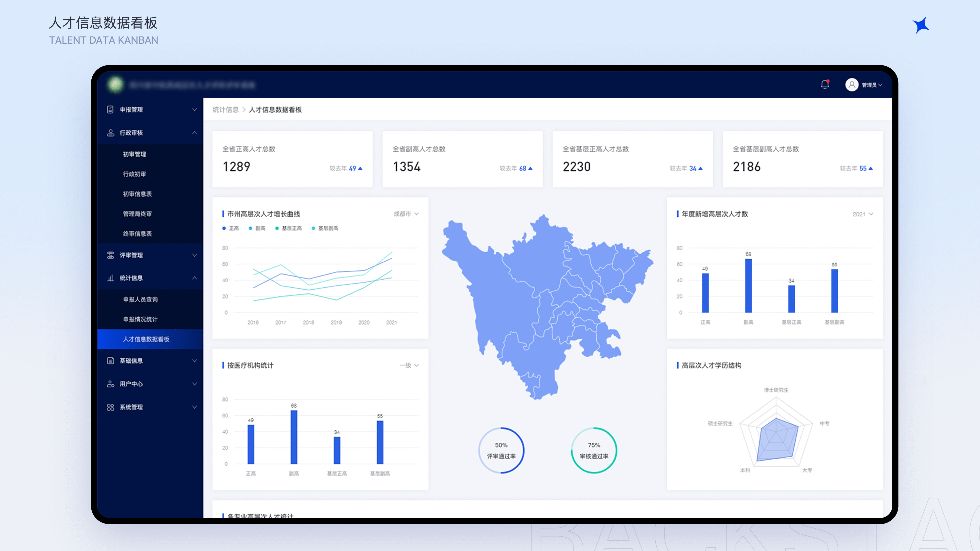Click the 统计信息 bar chart icon
This screenshot has width=980, height=551.
(110, 278)
